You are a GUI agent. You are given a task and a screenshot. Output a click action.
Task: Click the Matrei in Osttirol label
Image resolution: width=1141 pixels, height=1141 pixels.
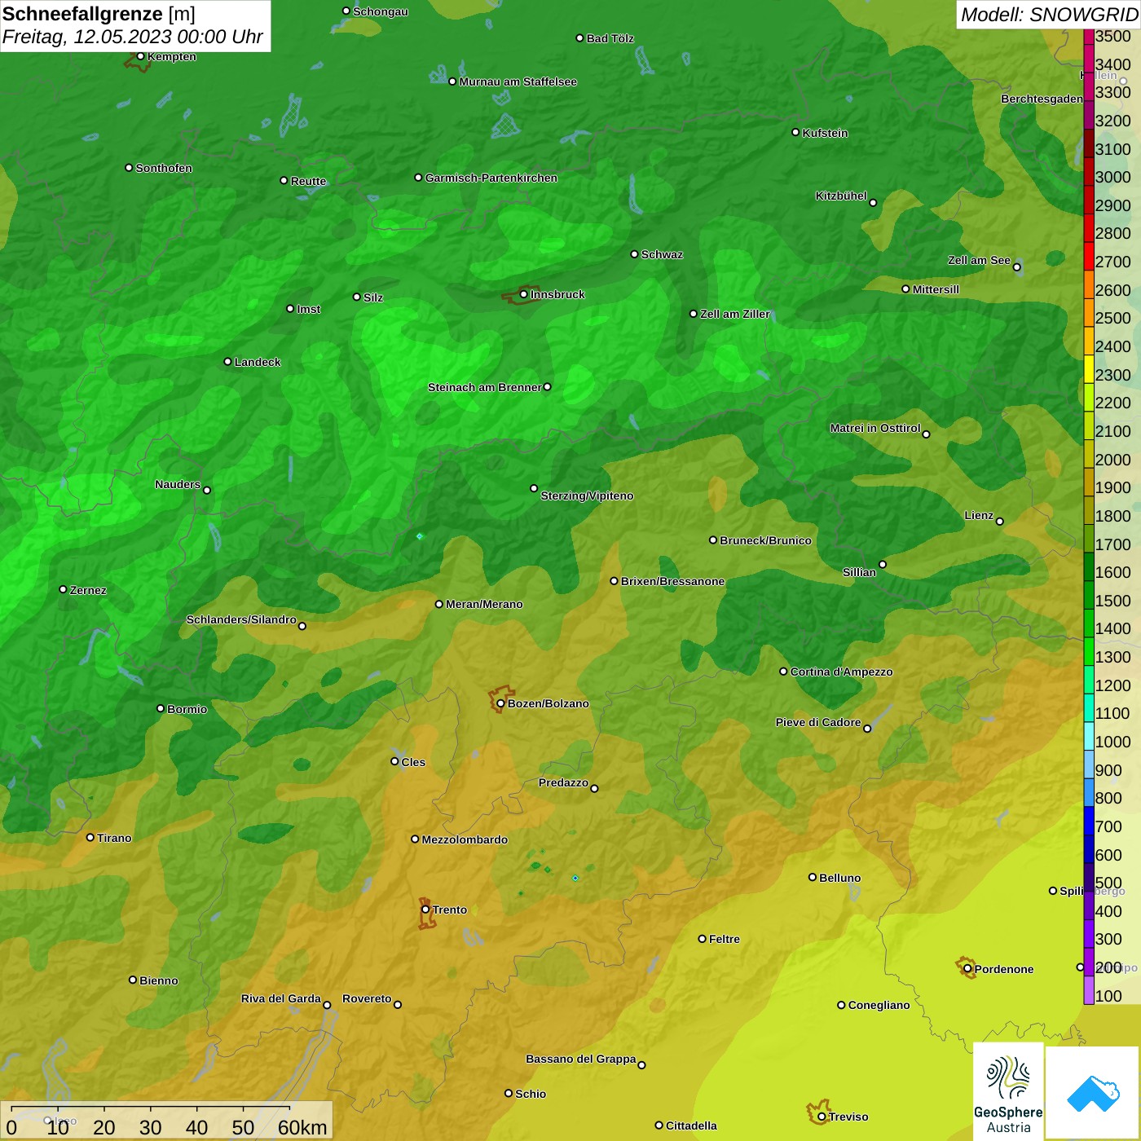click(x=875, y=428)
